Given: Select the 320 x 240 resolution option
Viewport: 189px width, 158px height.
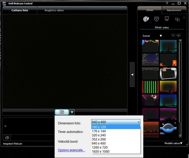Looking at the screenshot, I should coord(100,135).
